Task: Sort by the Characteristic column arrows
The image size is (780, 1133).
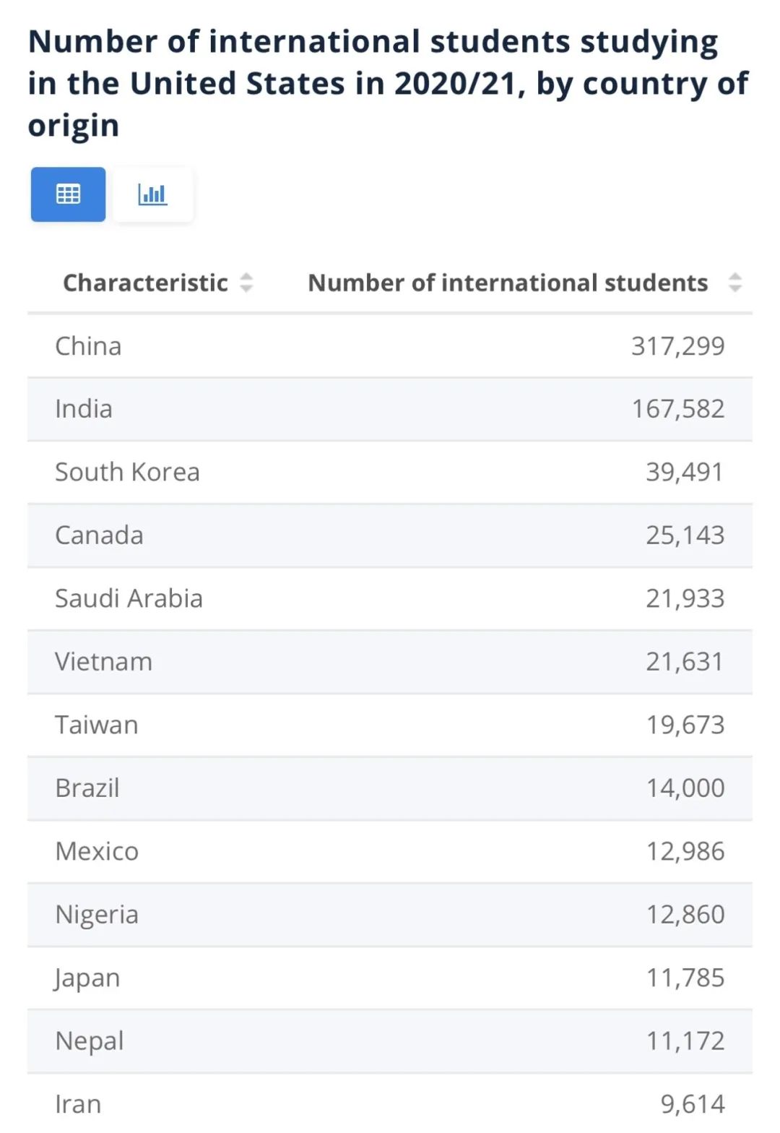Action: click(x=246, y=283)
